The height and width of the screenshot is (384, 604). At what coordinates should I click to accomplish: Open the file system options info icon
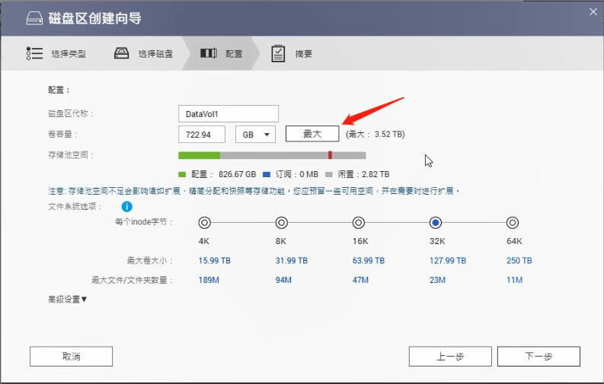coord(126,206)
